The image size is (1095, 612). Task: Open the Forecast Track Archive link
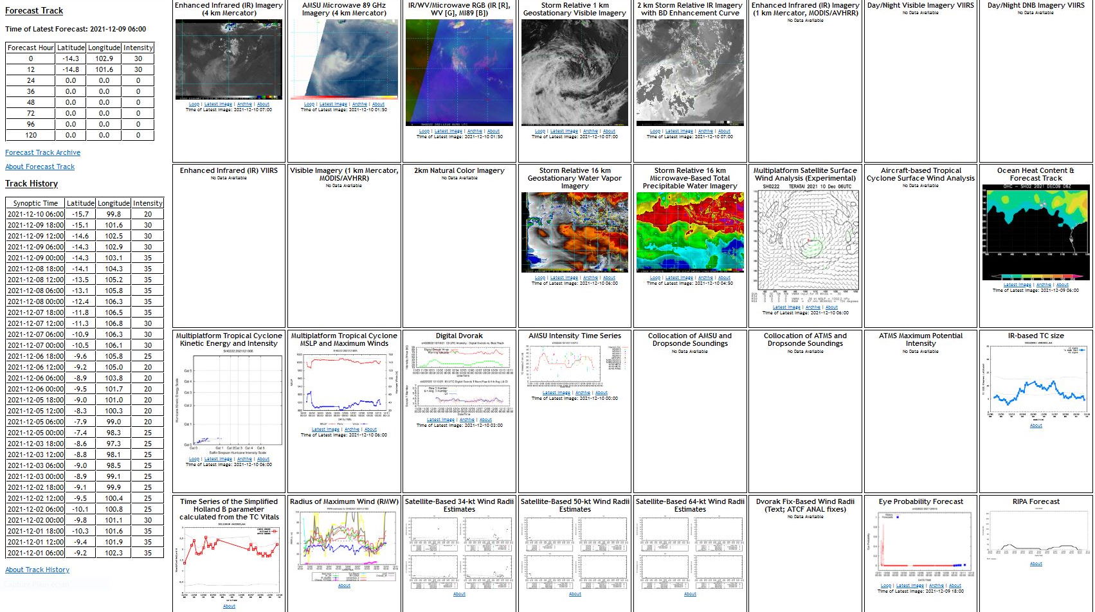coord(42,152)
